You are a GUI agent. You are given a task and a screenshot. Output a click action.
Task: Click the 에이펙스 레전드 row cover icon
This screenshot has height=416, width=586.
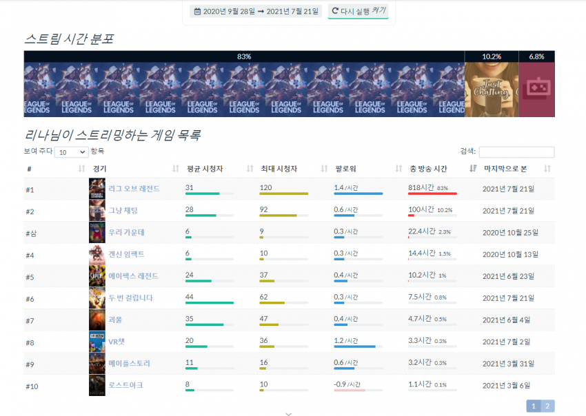coord(97,276)
